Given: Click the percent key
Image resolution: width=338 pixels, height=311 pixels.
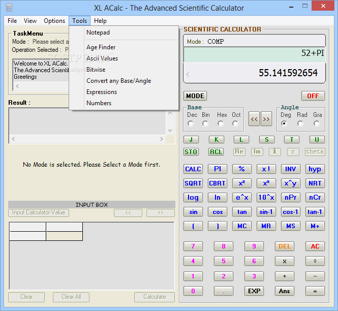Looking at the screenshot, I should click(242, 169).
